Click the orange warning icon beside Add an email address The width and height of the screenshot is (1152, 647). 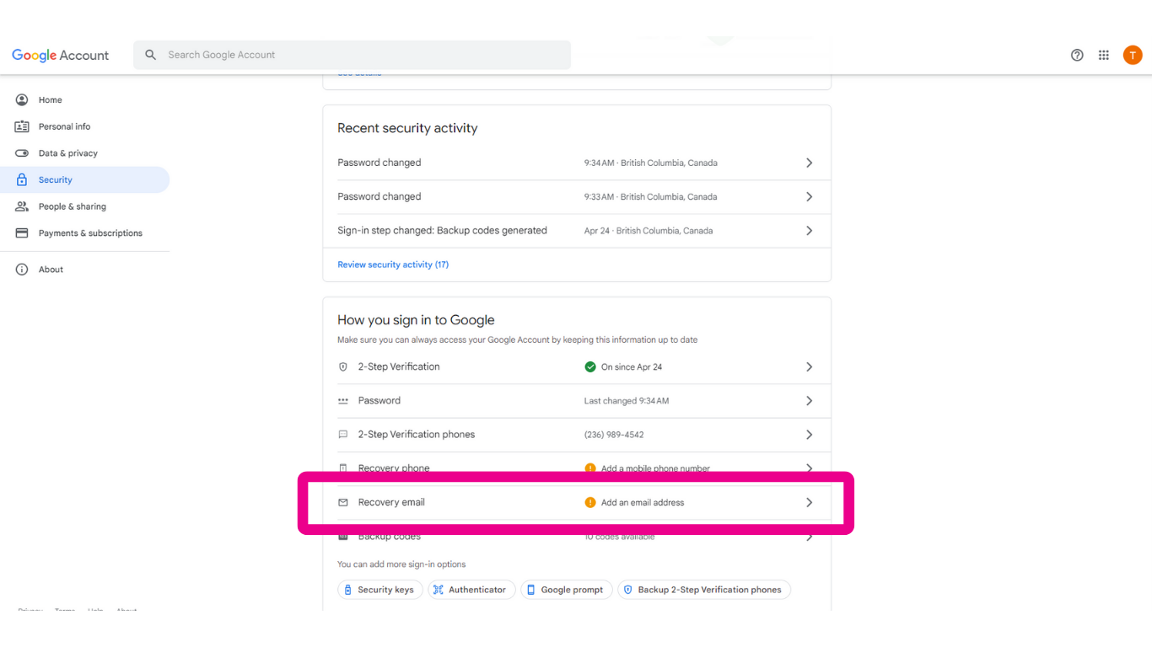pyautogui.click(x=590, y=502)
